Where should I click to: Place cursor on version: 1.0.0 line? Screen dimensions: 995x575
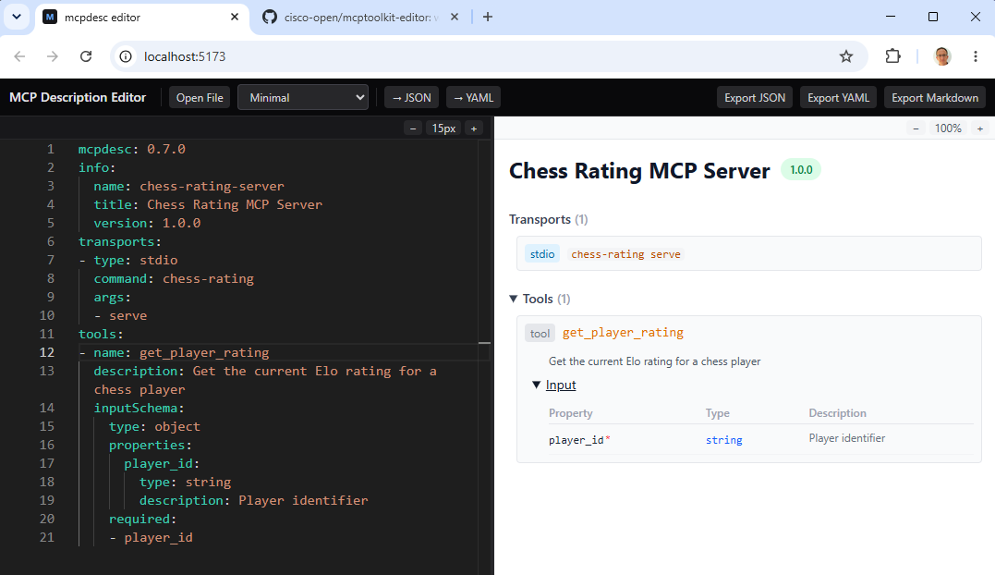pos(147,223)
